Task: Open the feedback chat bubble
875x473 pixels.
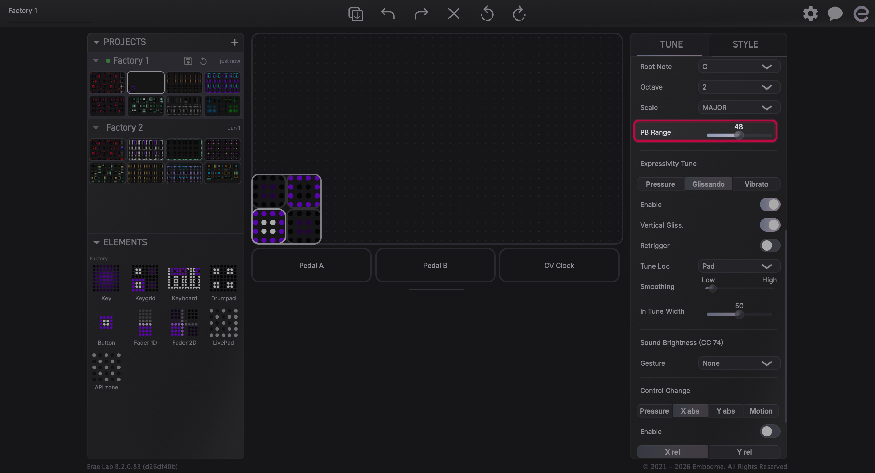Action: point(835,14)
